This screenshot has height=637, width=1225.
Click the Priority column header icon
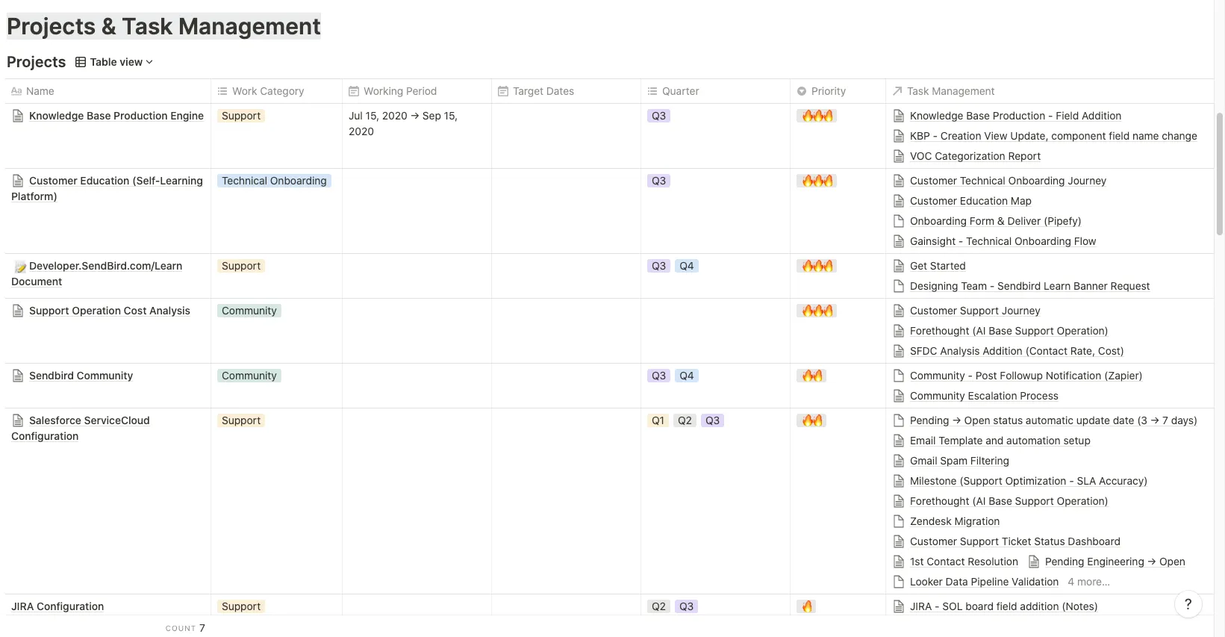802,91
